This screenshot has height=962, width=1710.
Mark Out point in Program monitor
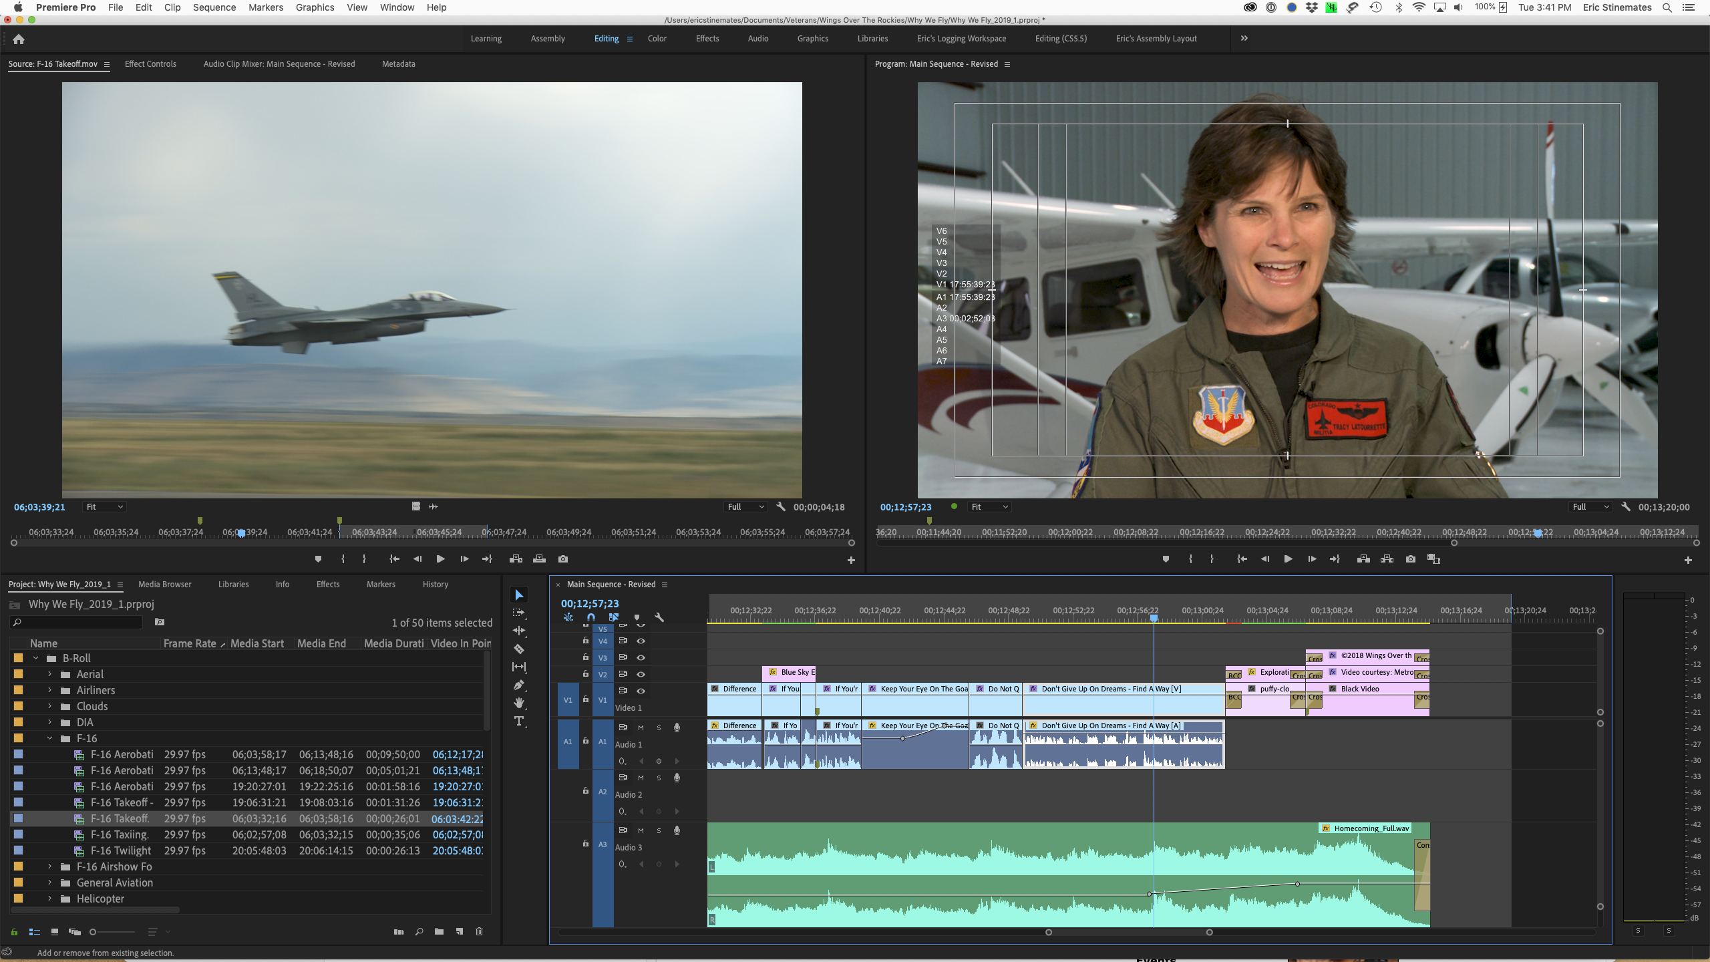(1212, 559)
